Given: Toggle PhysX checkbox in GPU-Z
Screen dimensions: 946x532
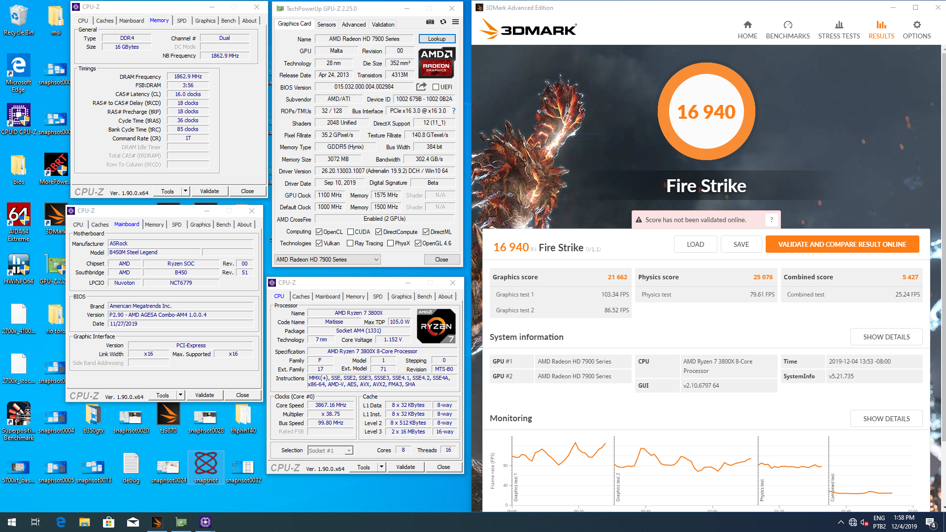Looking at the screenshot, I should tap(390, 243).
